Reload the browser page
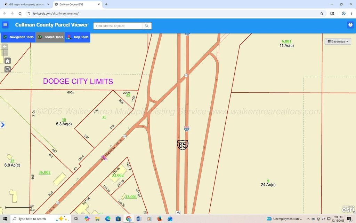The width and height of the screenshot is (356, 223). coord(20,13)
